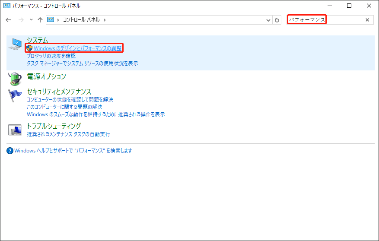379x241 pixels.
Task: Close the Control Panel window
Action: coord(369,6)
